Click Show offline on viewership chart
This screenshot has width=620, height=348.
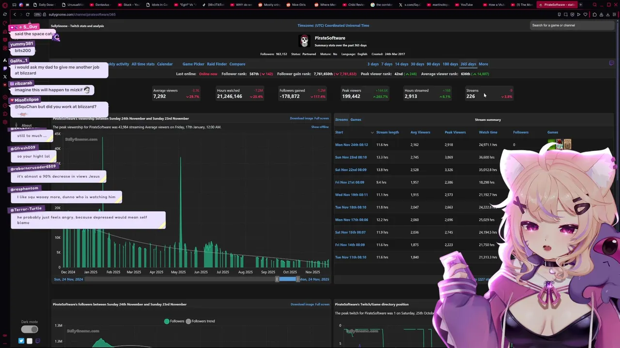pyautogui.click(x=320, y=127)
